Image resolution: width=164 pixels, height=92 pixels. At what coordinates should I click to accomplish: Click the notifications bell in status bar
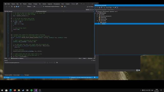[95, 77]
